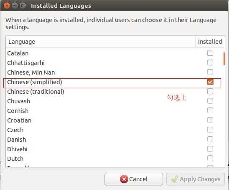
Task: Select the Chinese, Min Nan row text
Action: [x=31, y=72]
